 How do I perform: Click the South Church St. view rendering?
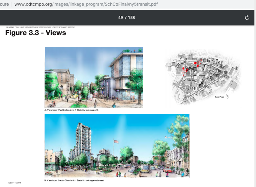coord(117,146)
